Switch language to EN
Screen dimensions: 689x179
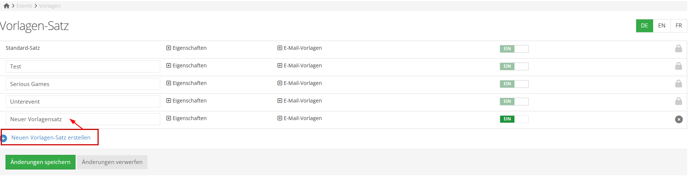coord(661,26)
